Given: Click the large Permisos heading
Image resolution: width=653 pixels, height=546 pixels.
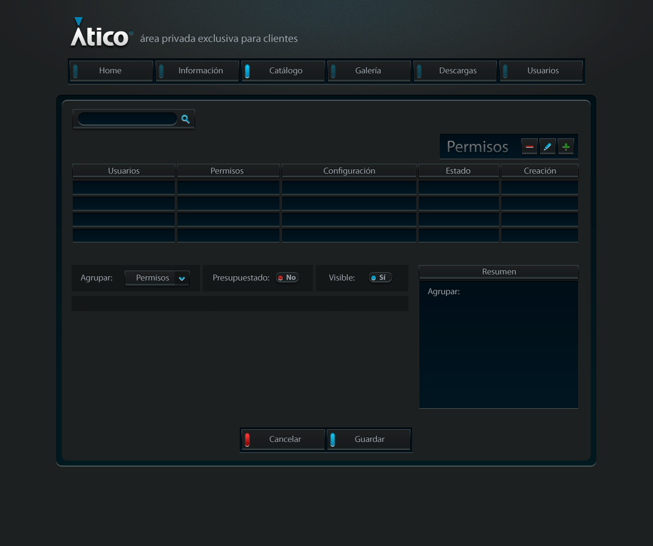Looking at the screenshot, I should (x=478, y=147).
